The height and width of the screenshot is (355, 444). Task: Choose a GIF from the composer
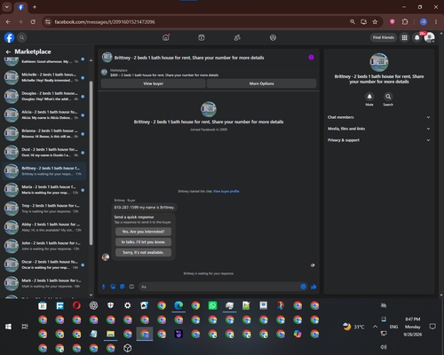(131, 287)
